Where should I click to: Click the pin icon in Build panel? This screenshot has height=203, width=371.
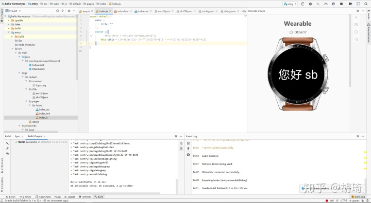click(x=7, y=149)
